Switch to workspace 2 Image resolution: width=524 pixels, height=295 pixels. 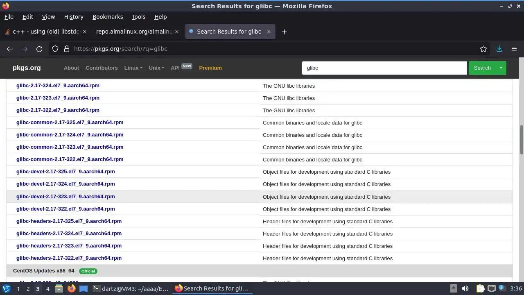pos(28,289)
